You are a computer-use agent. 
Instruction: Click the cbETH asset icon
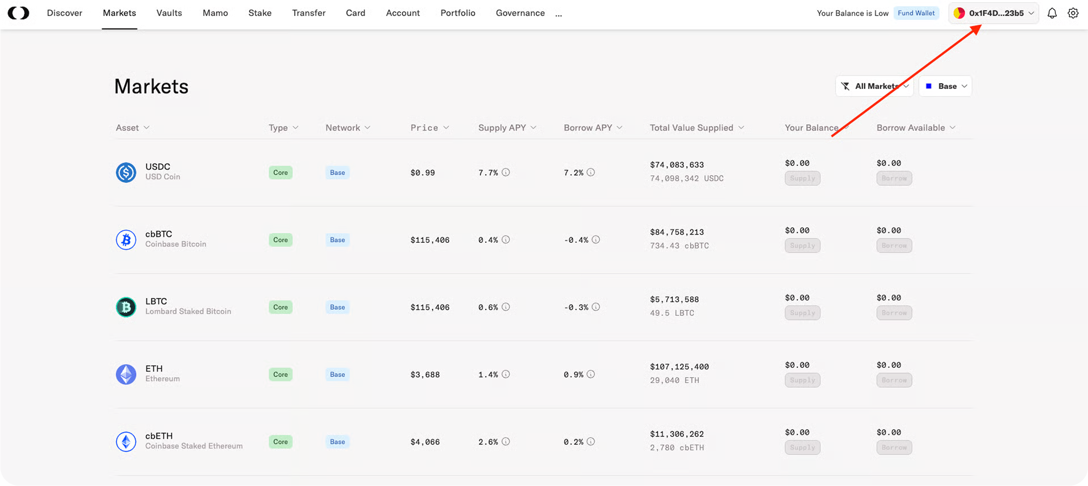click(126, 442)
